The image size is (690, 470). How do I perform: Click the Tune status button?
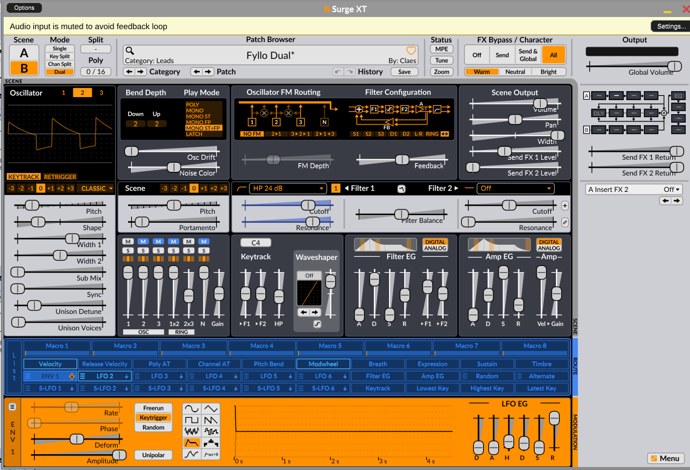(441, 60)
